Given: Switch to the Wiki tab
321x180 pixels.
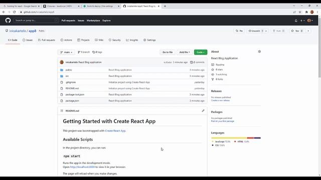Looking at the screenshot, I should tap(99, 40).
